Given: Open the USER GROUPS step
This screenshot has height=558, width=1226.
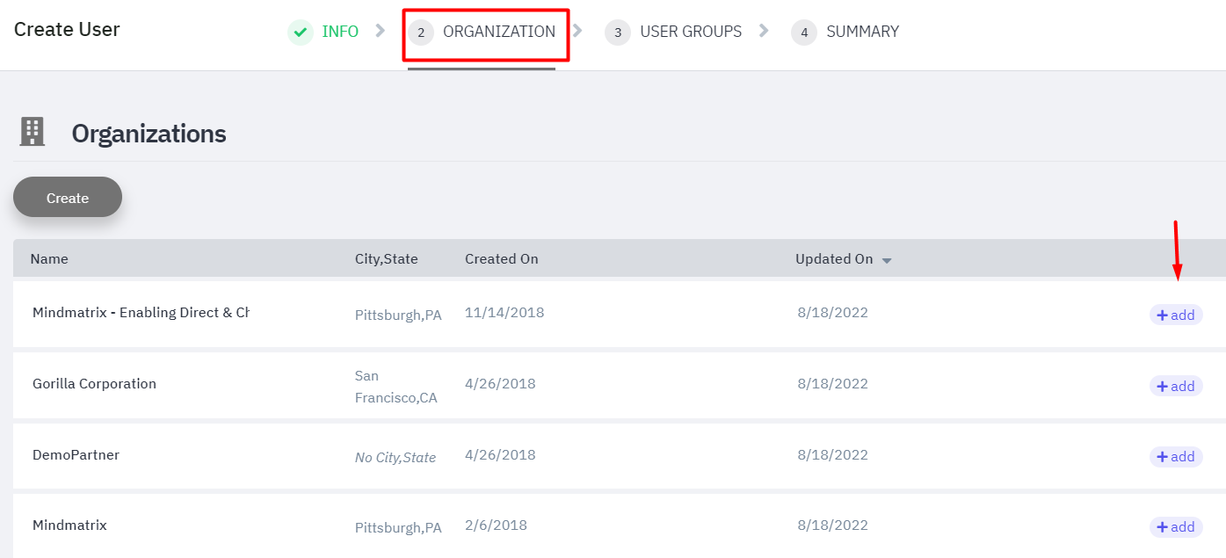Looking at the screenshot, I should [x=691, y=32].
